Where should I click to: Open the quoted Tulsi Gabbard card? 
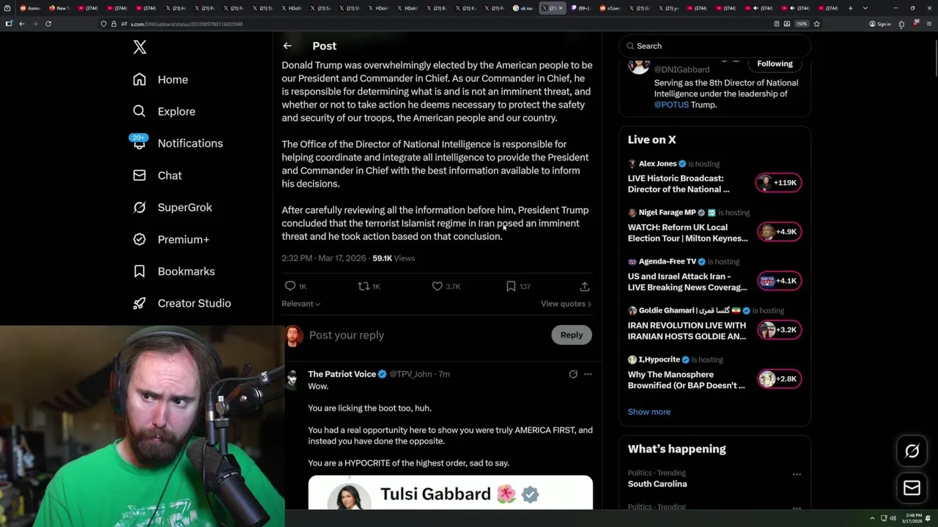pos(450,493)
